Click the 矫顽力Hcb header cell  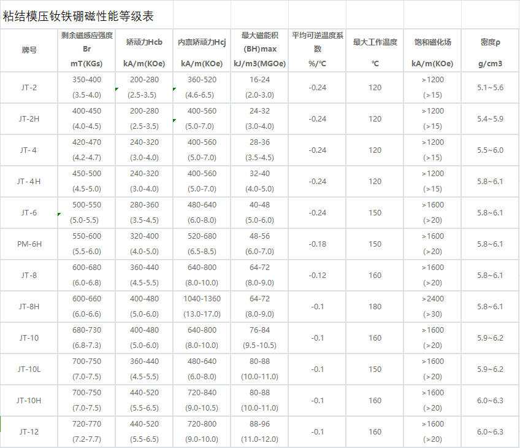[x=144, y=50]
